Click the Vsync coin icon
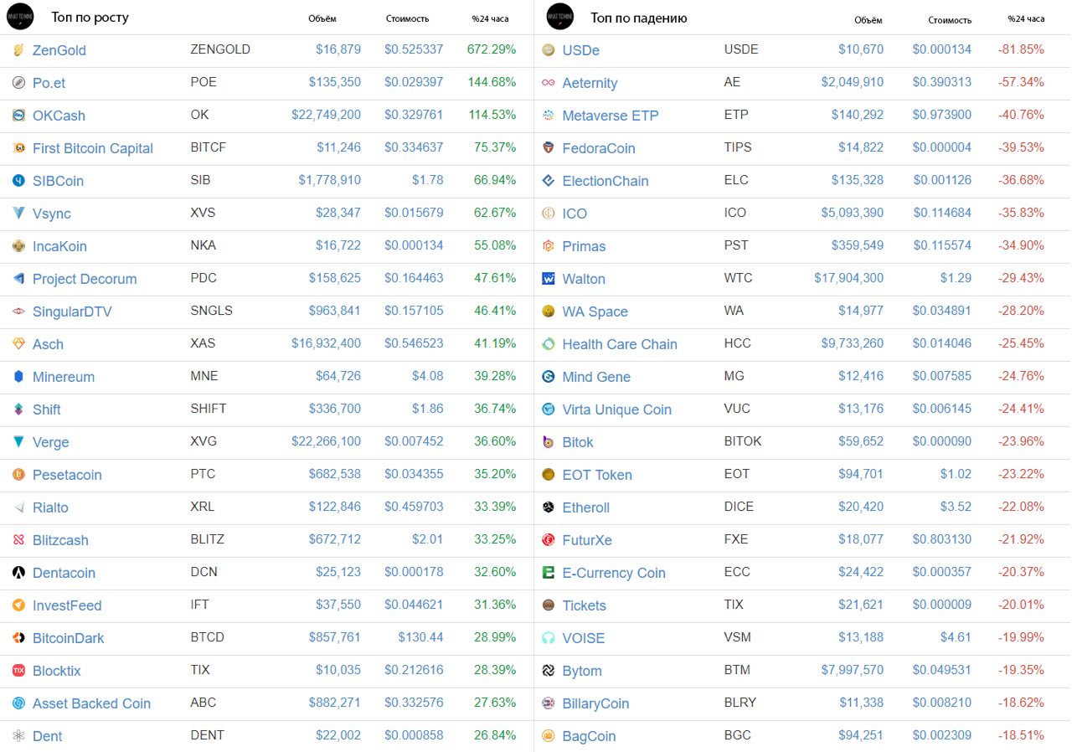1072x752 pixels. point(18,214)
